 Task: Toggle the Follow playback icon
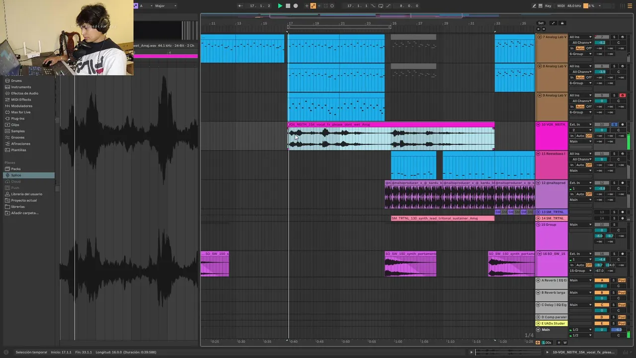point(240,6)
